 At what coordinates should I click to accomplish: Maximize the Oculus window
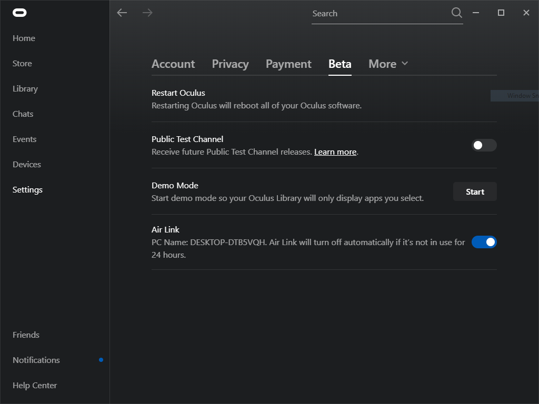click(501, 13)
